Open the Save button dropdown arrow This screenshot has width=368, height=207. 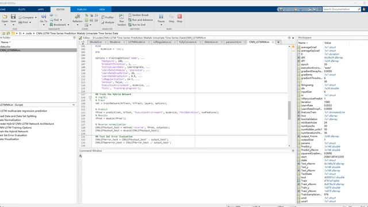coord(13,25)
